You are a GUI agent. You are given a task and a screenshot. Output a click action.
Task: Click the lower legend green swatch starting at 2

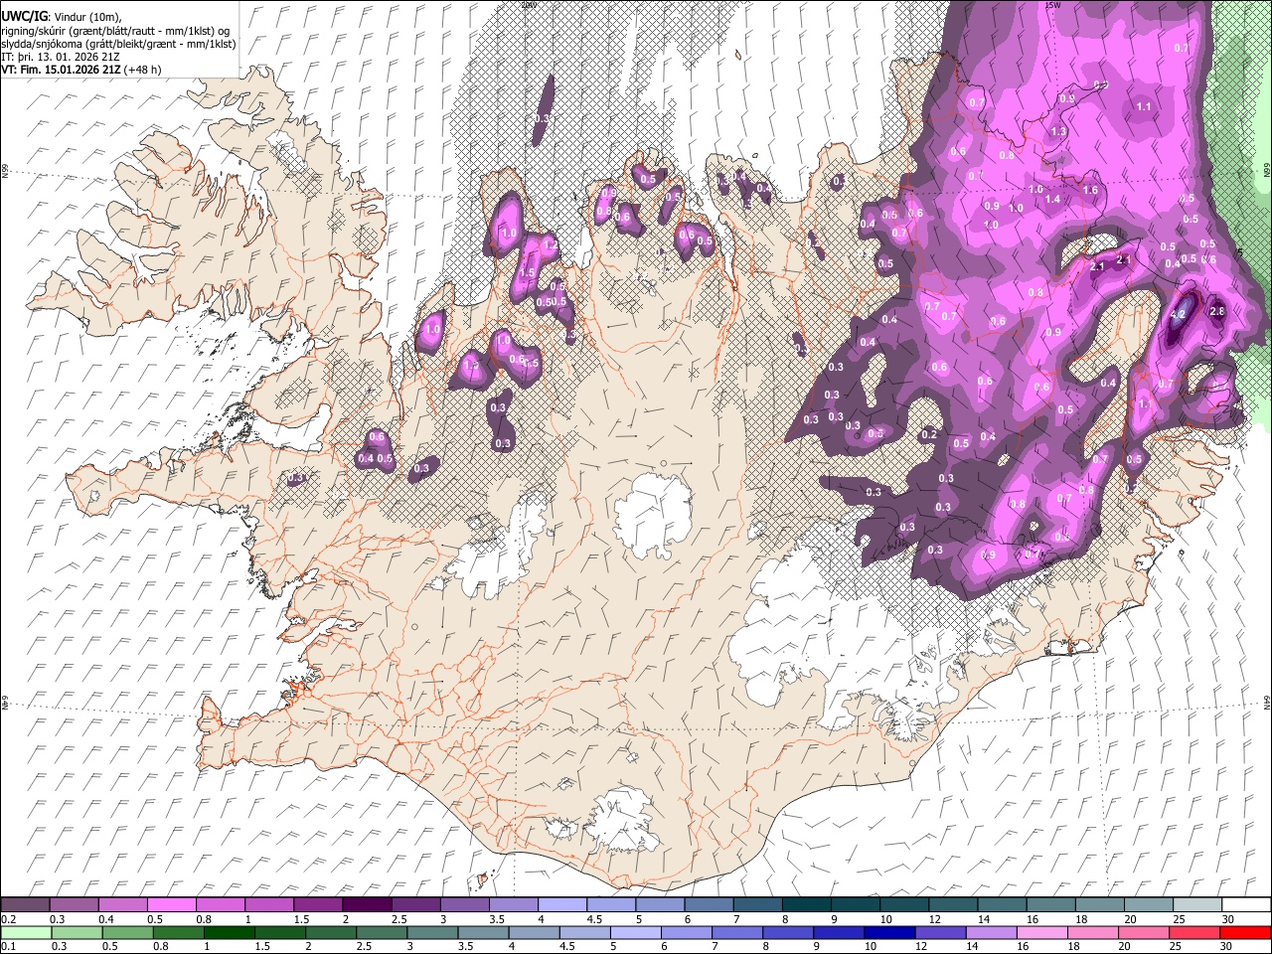pyautogui.click(x=331, y=932)
